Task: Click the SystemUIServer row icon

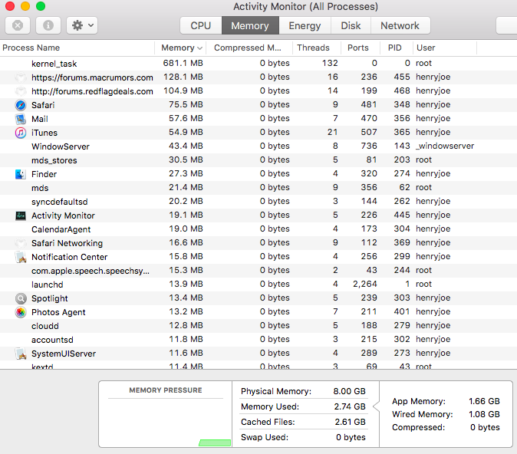Action: click(x=21, y=354)
